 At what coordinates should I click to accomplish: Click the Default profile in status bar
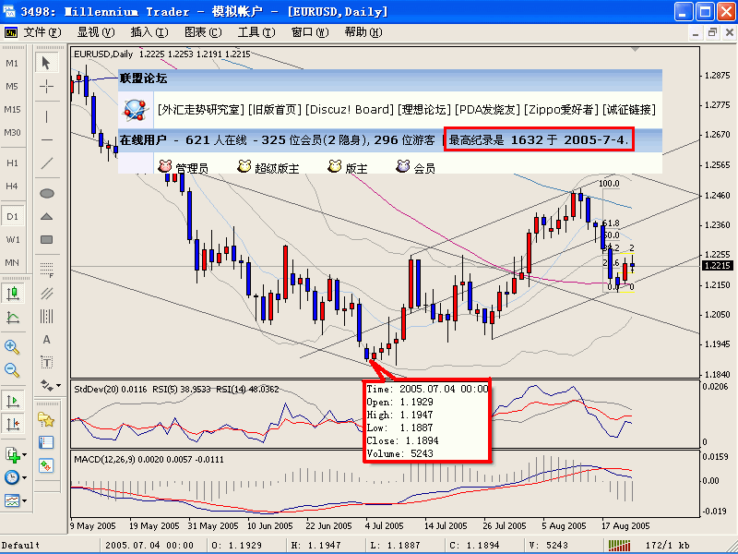[x=21, y=546]
